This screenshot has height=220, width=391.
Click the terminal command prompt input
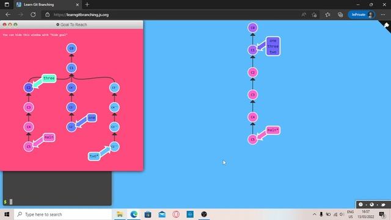click(x=57, y=202)
